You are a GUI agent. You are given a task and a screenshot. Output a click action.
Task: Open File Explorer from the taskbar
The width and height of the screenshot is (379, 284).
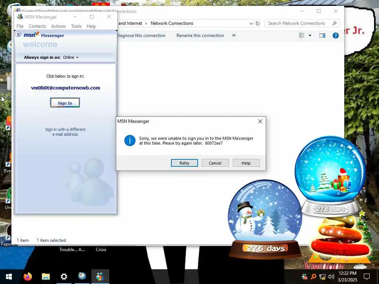pos(46,276)
